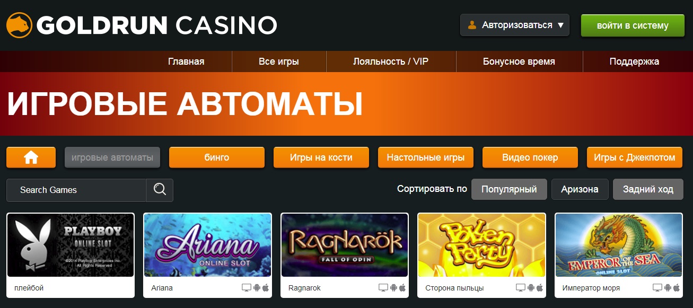Sort games by Аризона

pos(580,189)
